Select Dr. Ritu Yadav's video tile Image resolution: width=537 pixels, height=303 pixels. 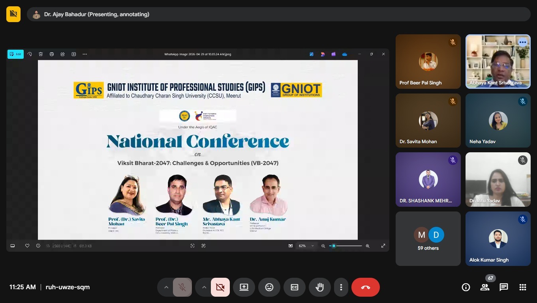click(498, 180)
